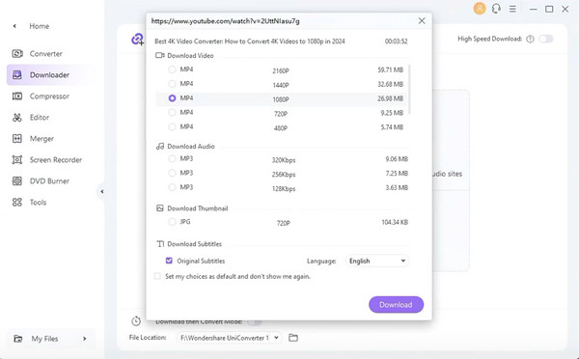Switch to Screen Recorder section

tap(56, 160)
